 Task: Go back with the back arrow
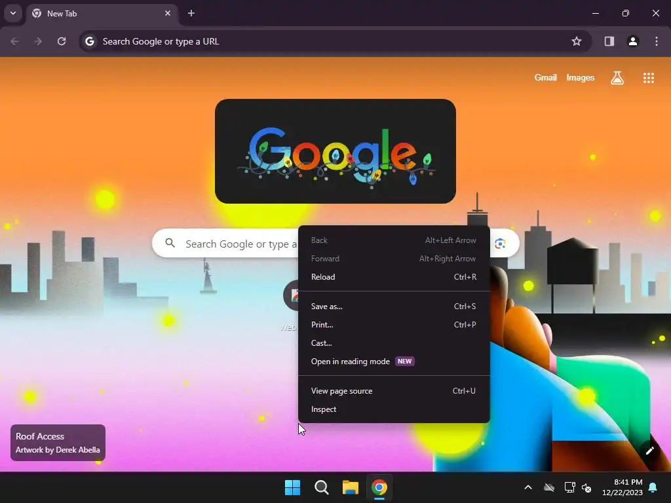coord(14,41)
